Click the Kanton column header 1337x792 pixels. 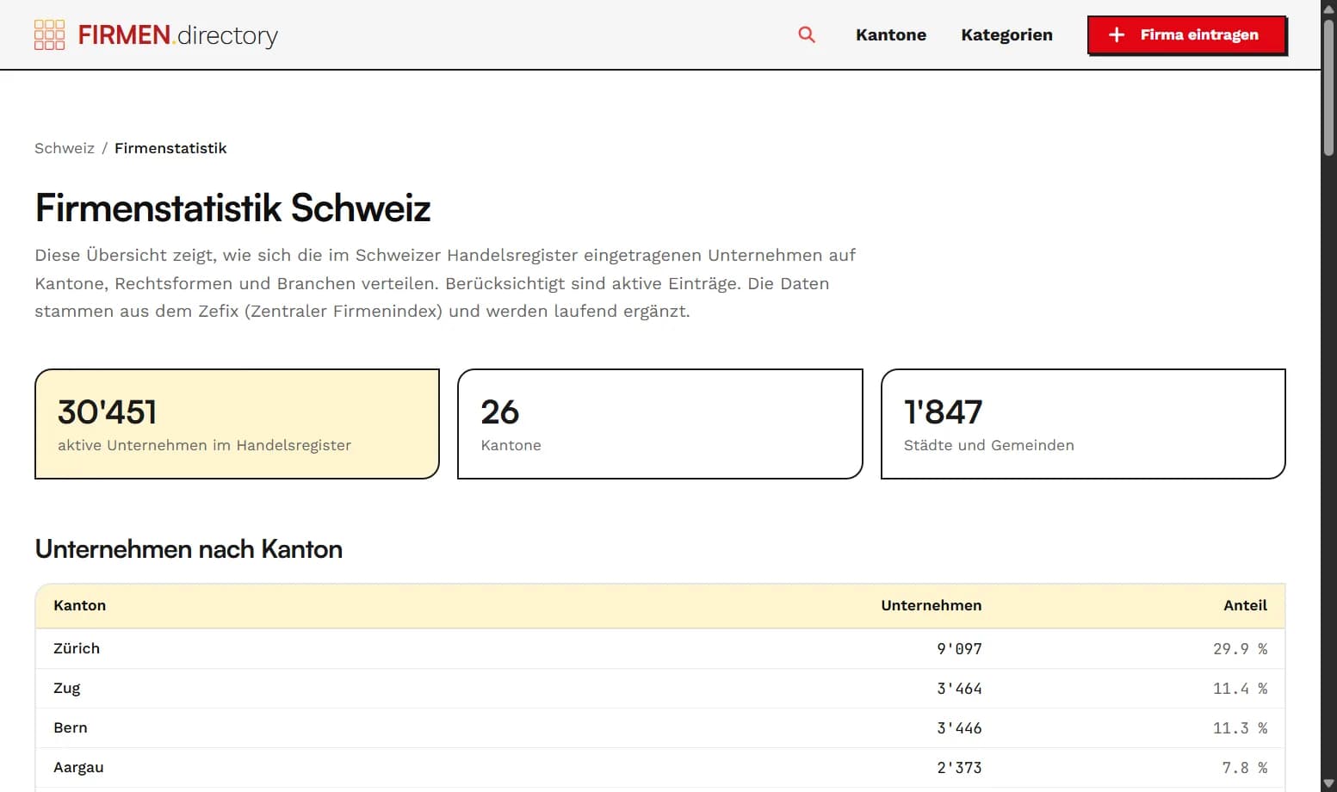point(79,605)
